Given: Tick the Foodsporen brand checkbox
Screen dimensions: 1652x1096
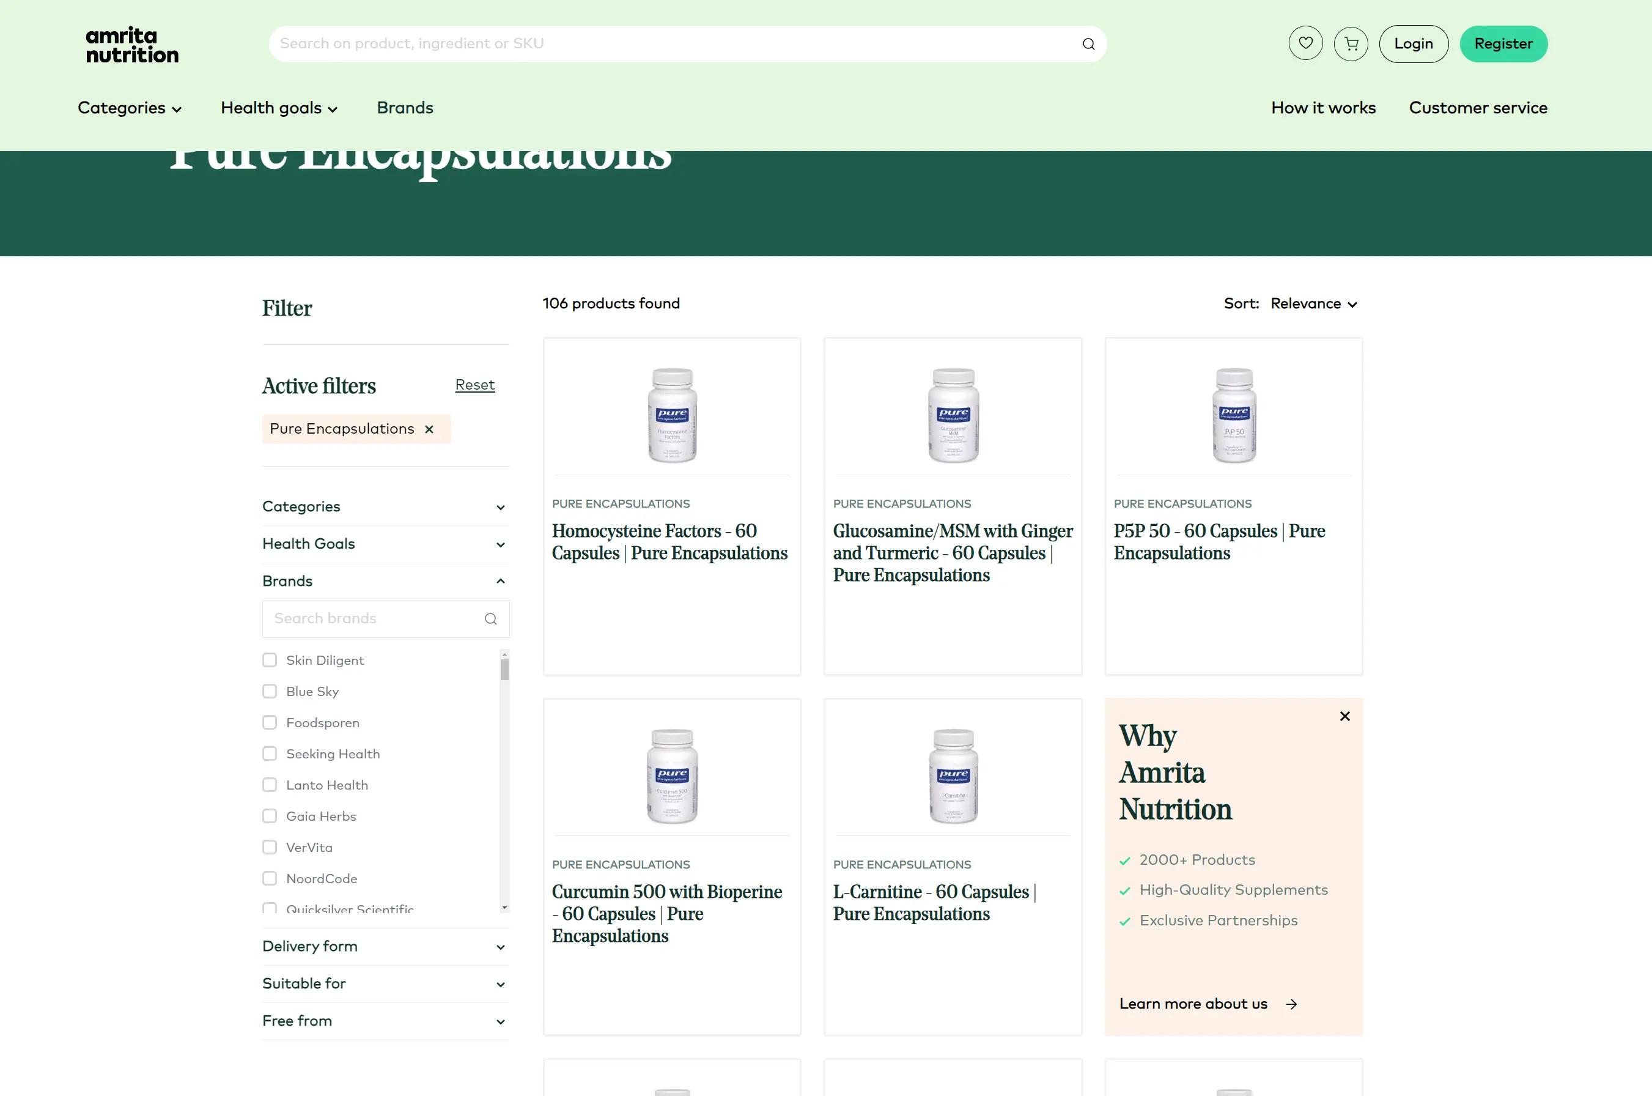Looking at the screenshot, I should 270,722.
